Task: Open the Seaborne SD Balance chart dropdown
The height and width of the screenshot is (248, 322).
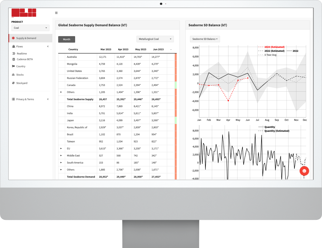Action: pyautogui.click(x=205, y=39)
